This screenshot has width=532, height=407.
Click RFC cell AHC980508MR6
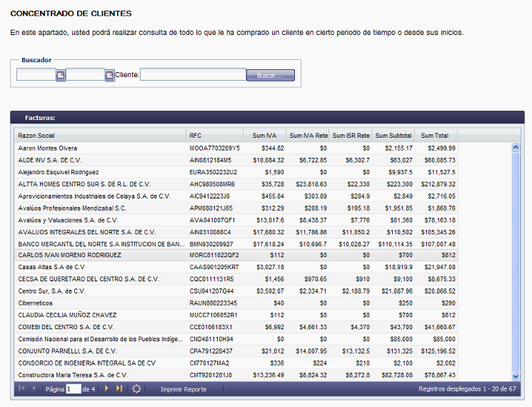[x=212, y=184]
